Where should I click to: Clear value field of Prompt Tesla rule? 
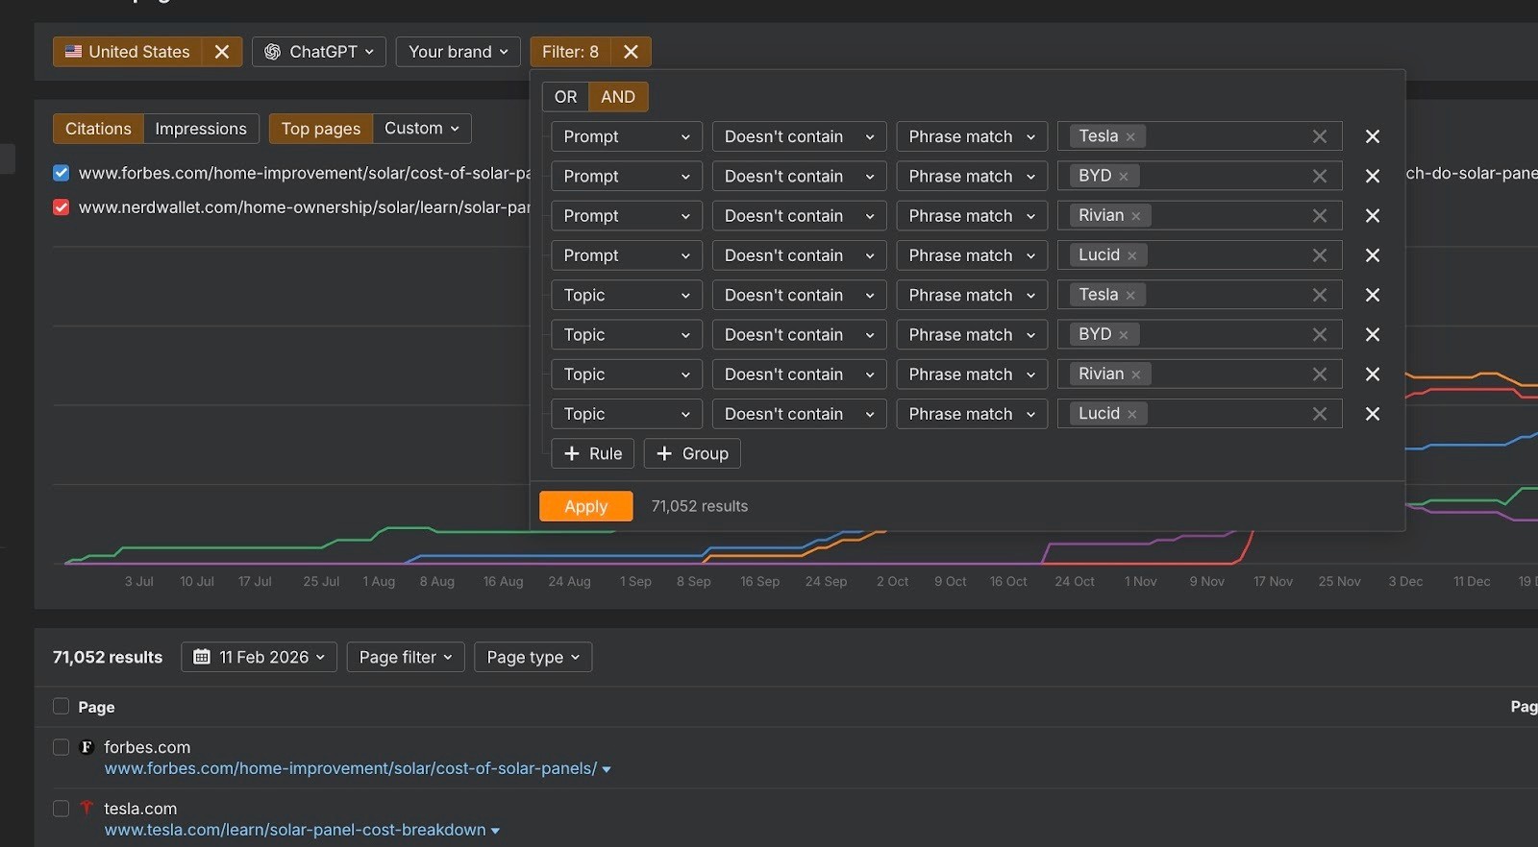click(1320, 136)
